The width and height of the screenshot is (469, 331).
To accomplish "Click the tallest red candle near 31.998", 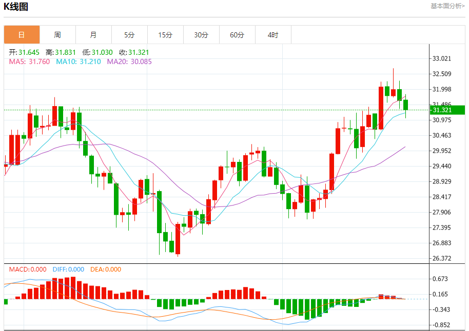I will point(381,108).
